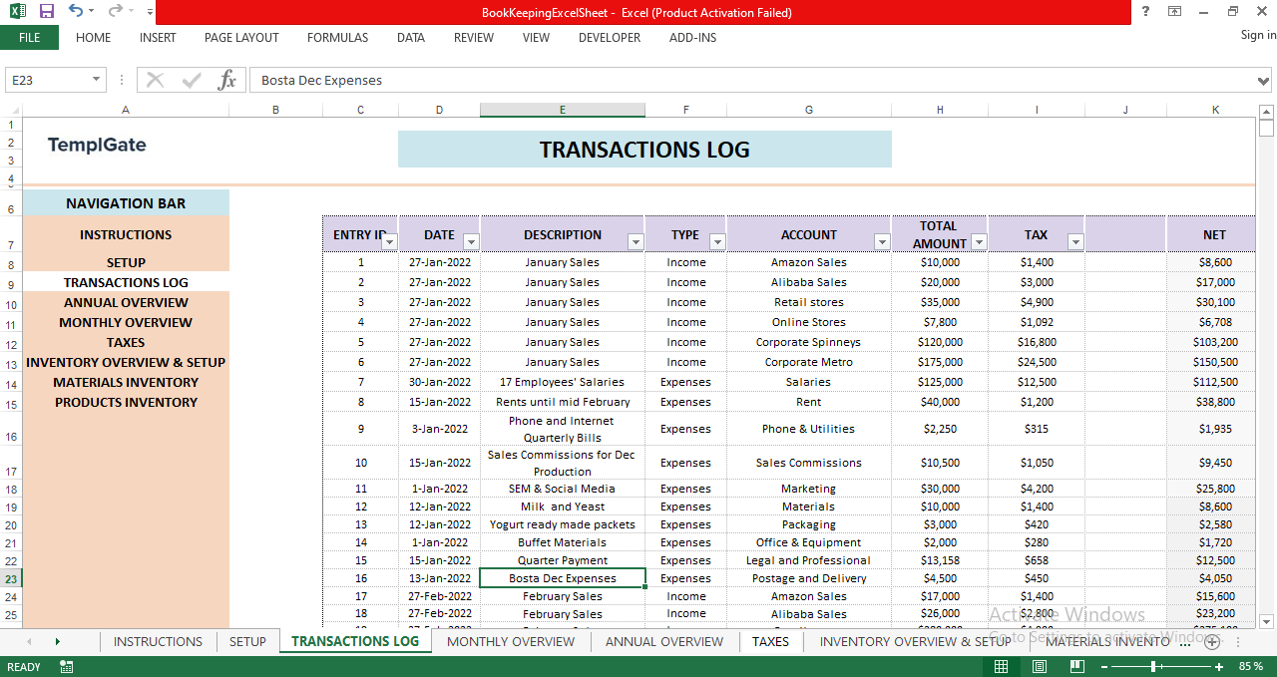Click TAXES in navigation bar
The height and width of the screenshot is (677, 1277).
[126, 342]
